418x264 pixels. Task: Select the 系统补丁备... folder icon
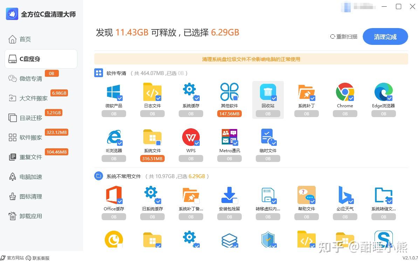coord(191,196)
